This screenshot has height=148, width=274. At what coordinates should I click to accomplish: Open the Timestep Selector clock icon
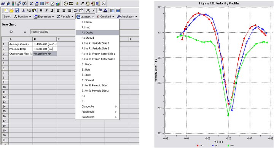click(65, 3)
